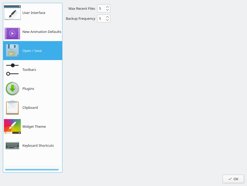Decrease Backup Frequency value

(107, 20)
